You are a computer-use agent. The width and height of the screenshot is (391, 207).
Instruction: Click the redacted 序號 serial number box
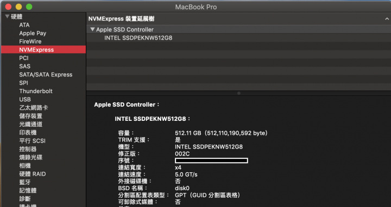click(211, 160)
